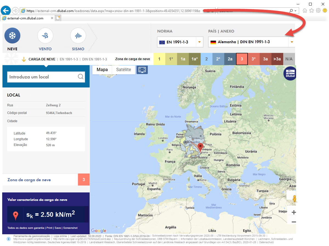Viewport: 329px width, 246px height.
Task: Select the Mapa view tab
Action: (102, 70)
